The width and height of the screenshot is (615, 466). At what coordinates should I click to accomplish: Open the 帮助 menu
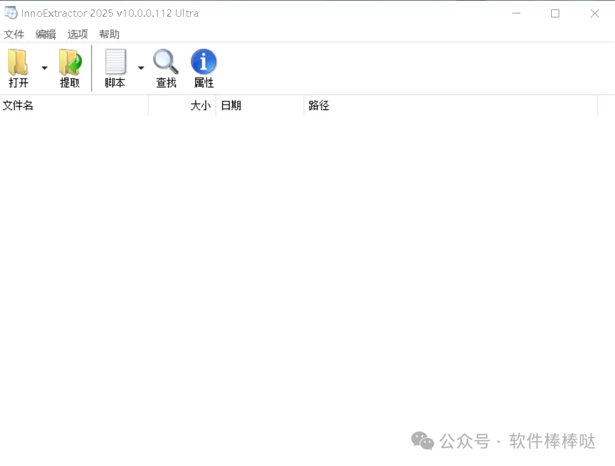click(109, 34)
